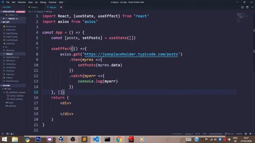This screenshot has width=255, height=143.
Task: Open manifest.json in the explorer
Action: tap(12, 40)
